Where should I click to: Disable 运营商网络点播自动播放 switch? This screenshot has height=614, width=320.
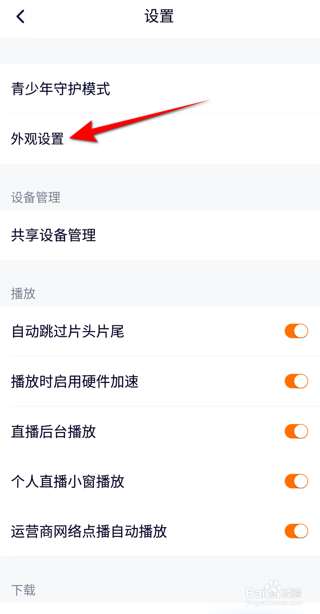[x=296, y=531]
